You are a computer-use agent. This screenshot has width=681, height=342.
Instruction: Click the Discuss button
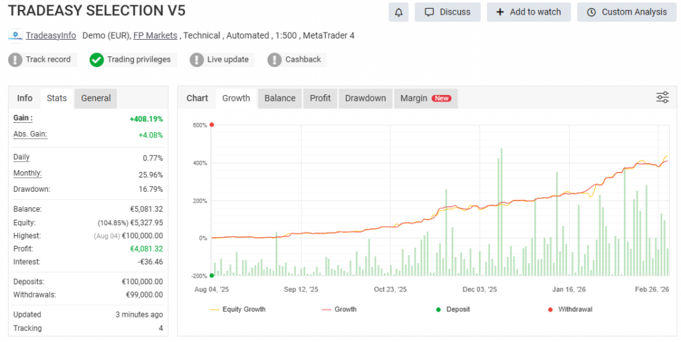(448, 12)
